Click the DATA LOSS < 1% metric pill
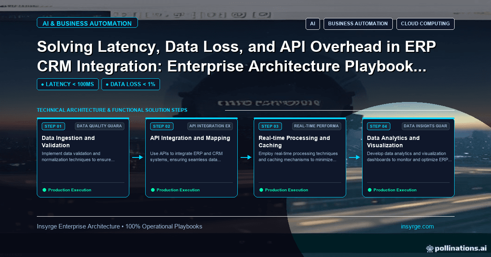The image size is (491, 257). 131,84
